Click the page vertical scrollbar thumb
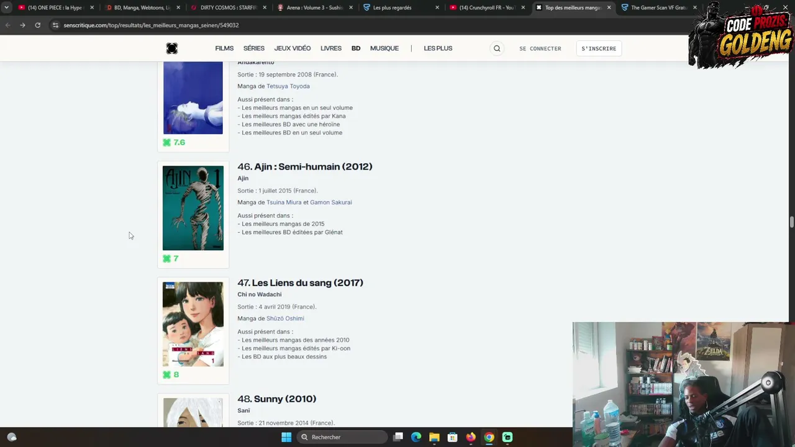795x447 pixels. (x=791, y=222)
